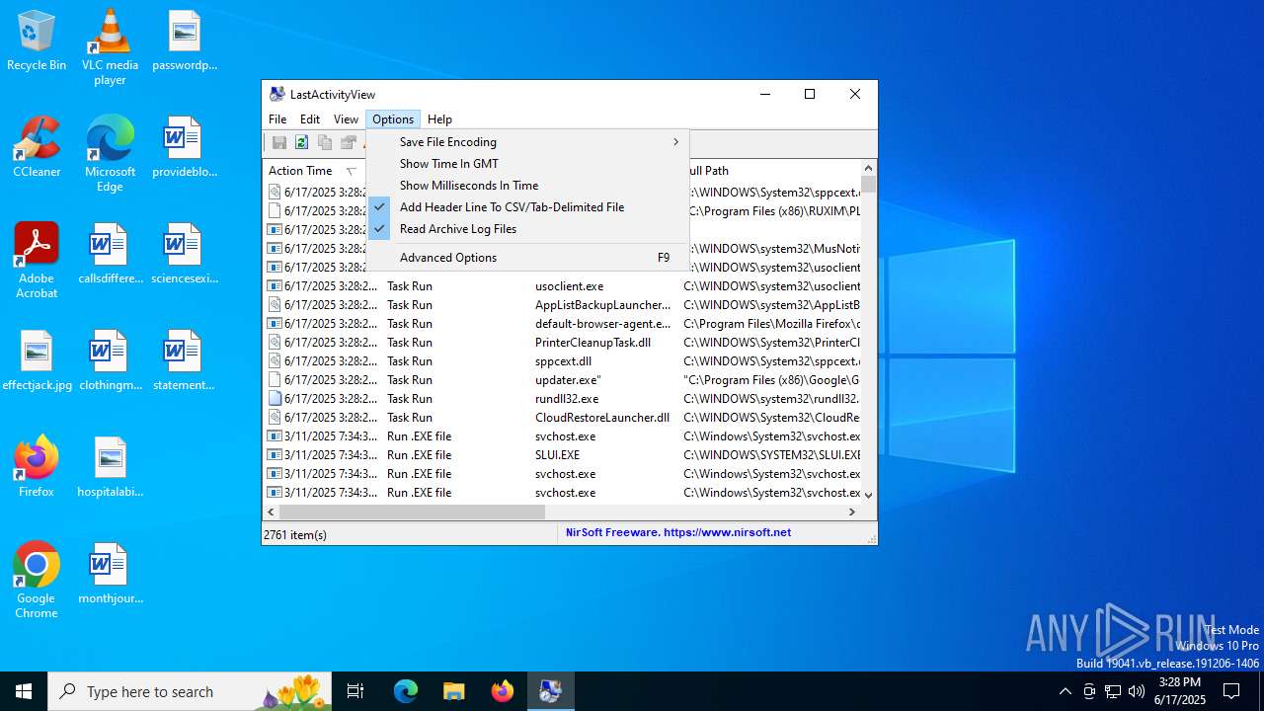The height and width of the screenshot is (711, 1264).
Task: Select the Adobe Acrobat desktop icon
Action: [x=37, y=261]
